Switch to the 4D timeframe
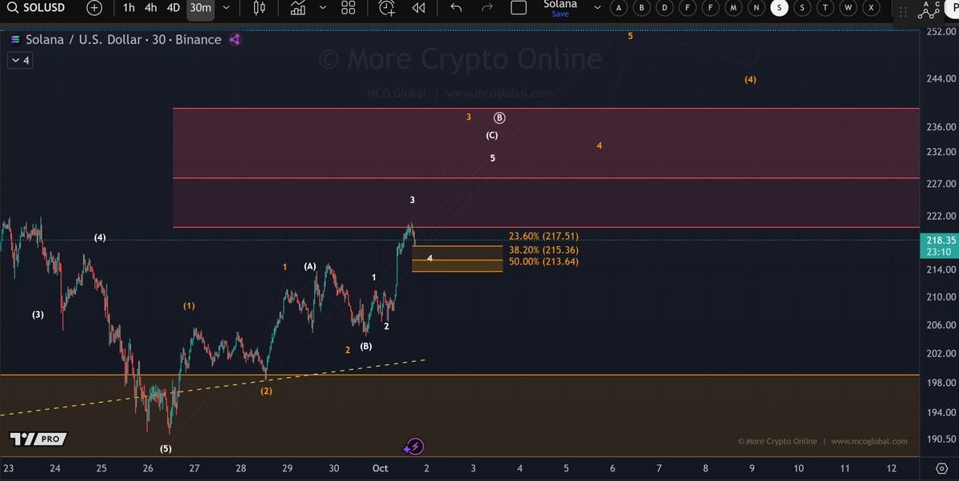Image resolution: width=959 pixels, height=481 pixels. click(x=173, y=8)
